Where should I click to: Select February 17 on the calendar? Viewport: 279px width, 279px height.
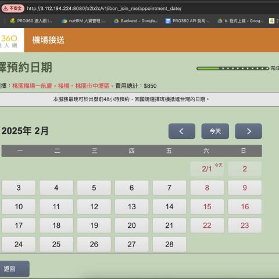pyautogui.click(x=19, y=226)
